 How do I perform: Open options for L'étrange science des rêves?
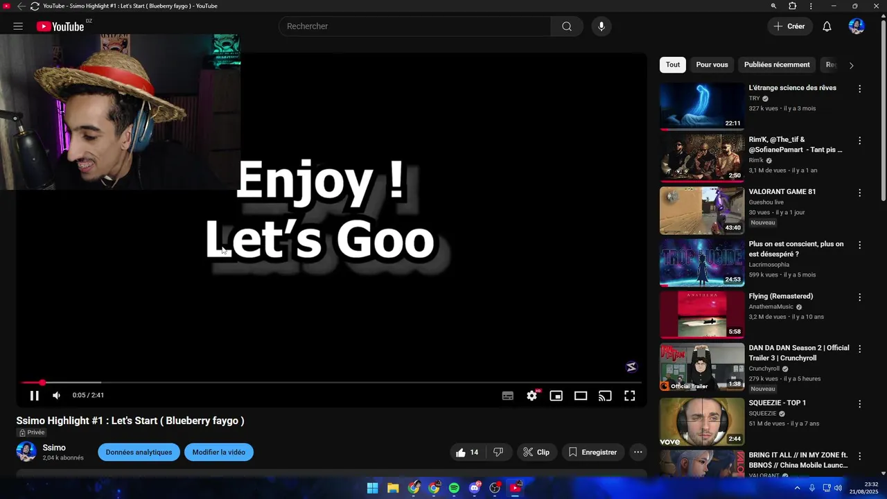coord(859,89)
